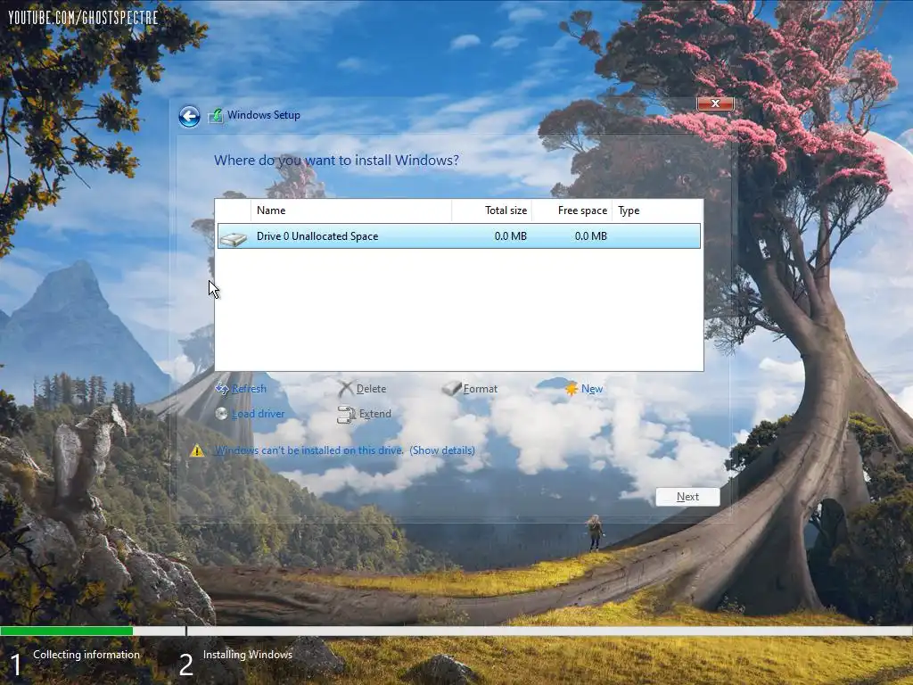This screenshot has width=913, height=685.
Task: Click the Free space 0.0 MB cell
Action: coord(590,235)
